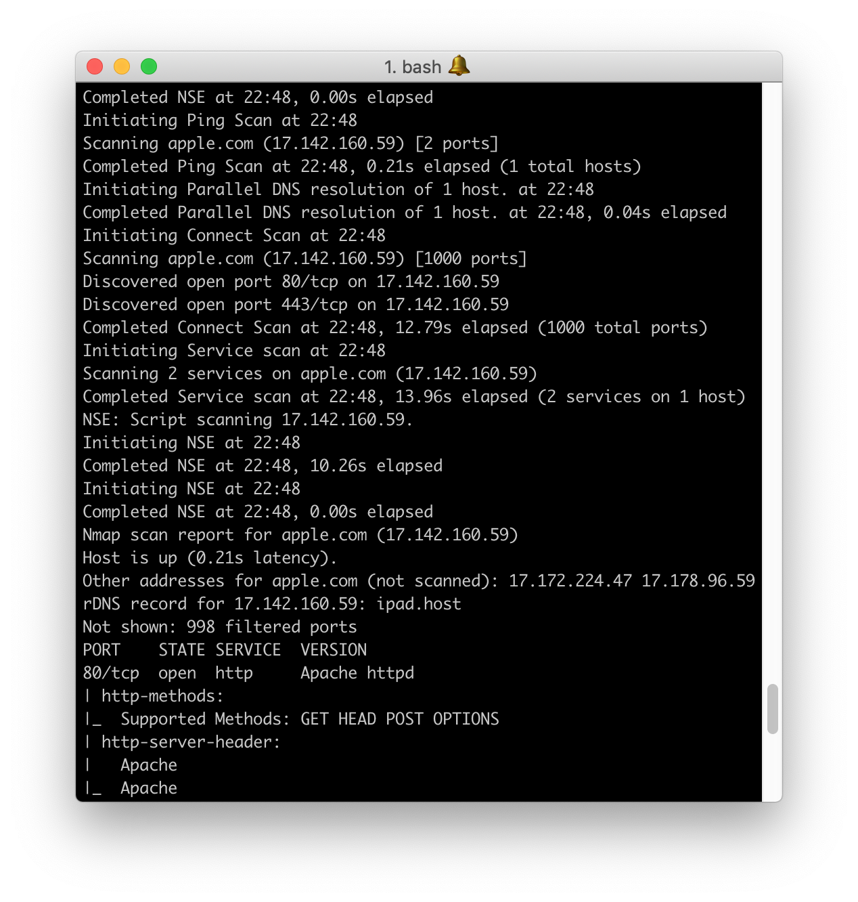Click the bell icon in title bar
Viewport: 858px width, 902px height.
(459, 66)
